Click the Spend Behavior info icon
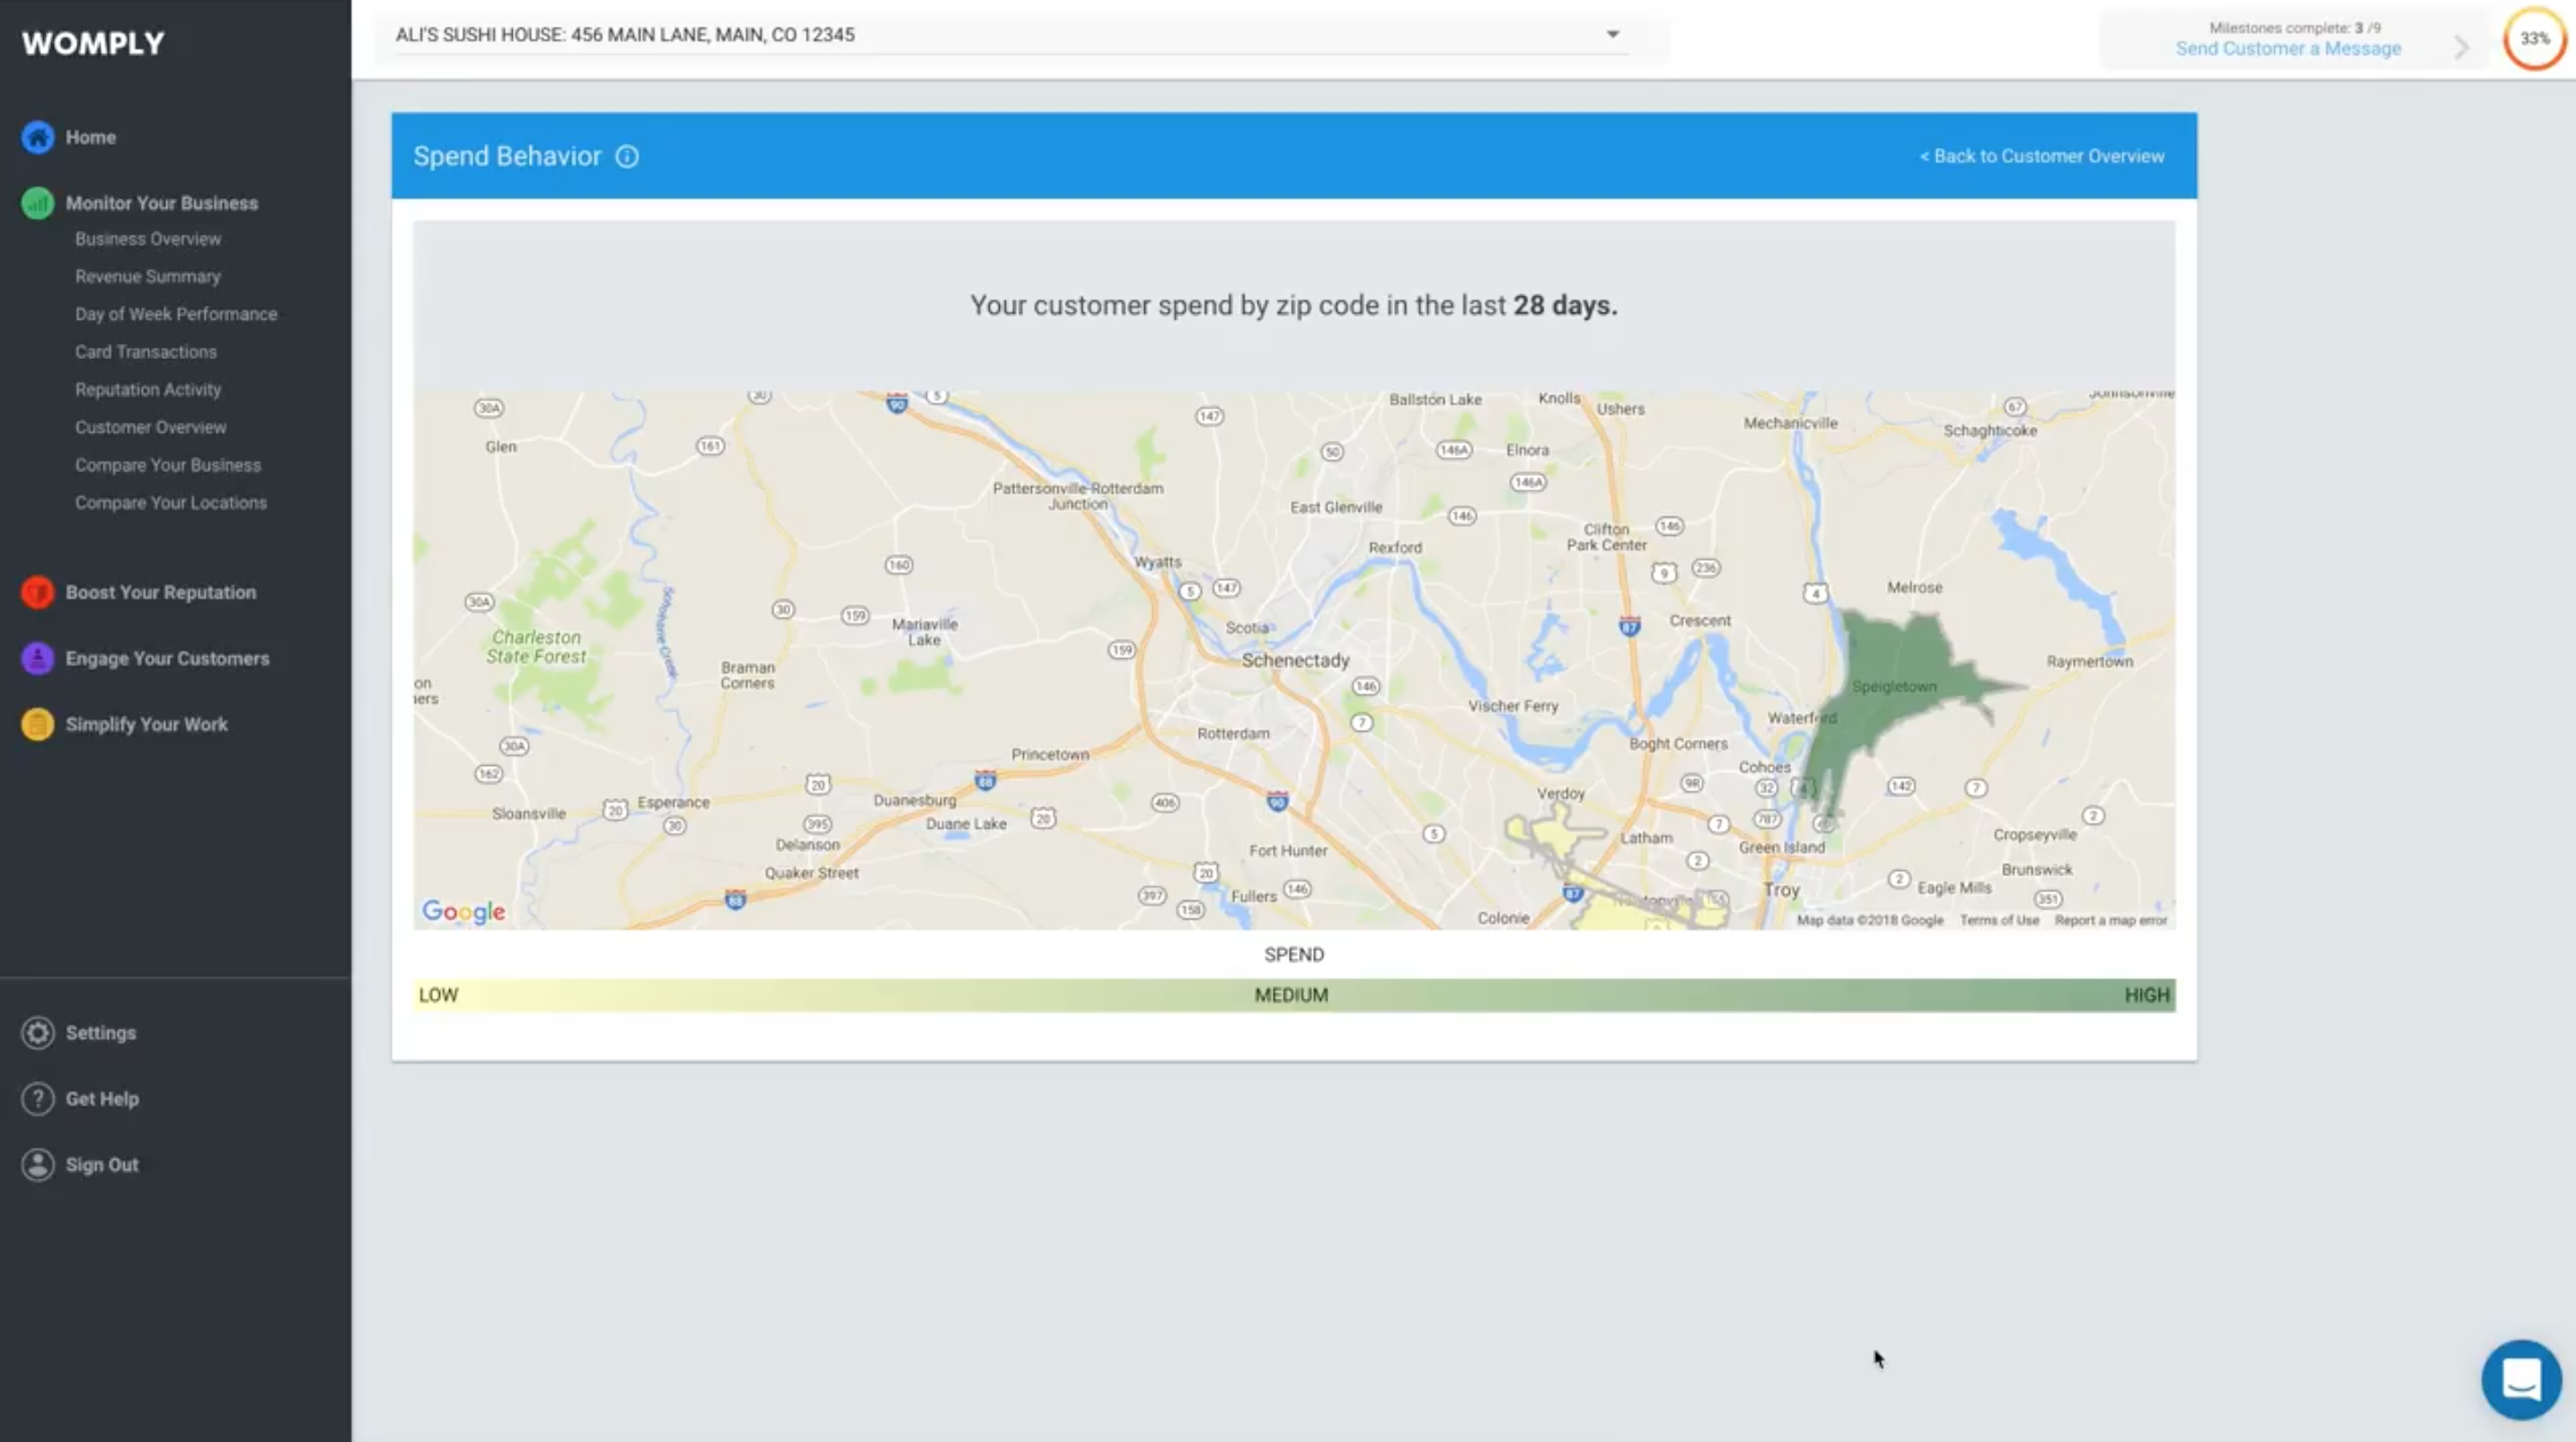Screen dimensions: 2576x1442 [627, 157]
